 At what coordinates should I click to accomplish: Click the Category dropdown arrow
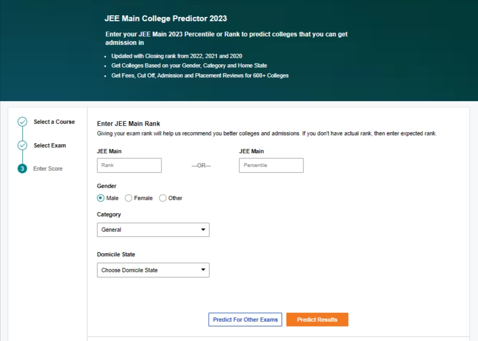point(204,230)
